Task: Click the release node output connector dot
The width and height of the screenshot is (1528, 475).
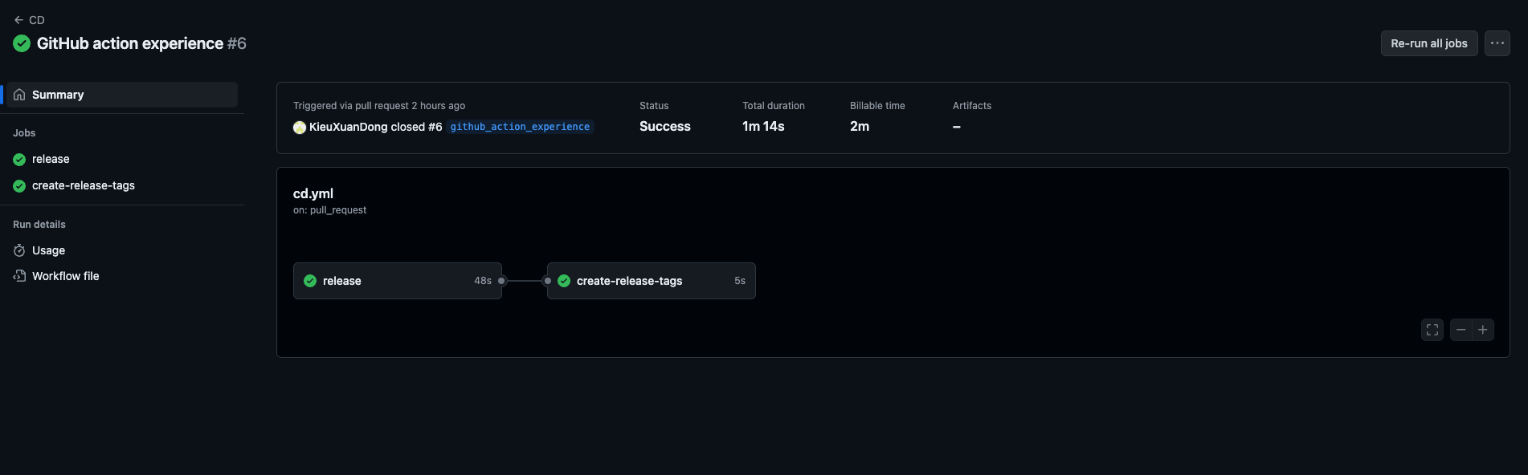Action: [502, 281]
